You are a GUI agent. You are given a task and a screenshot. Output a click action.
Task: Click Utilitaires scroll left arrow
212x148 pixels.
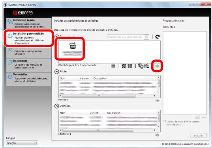pyautogui.click(x=60, y=130)
